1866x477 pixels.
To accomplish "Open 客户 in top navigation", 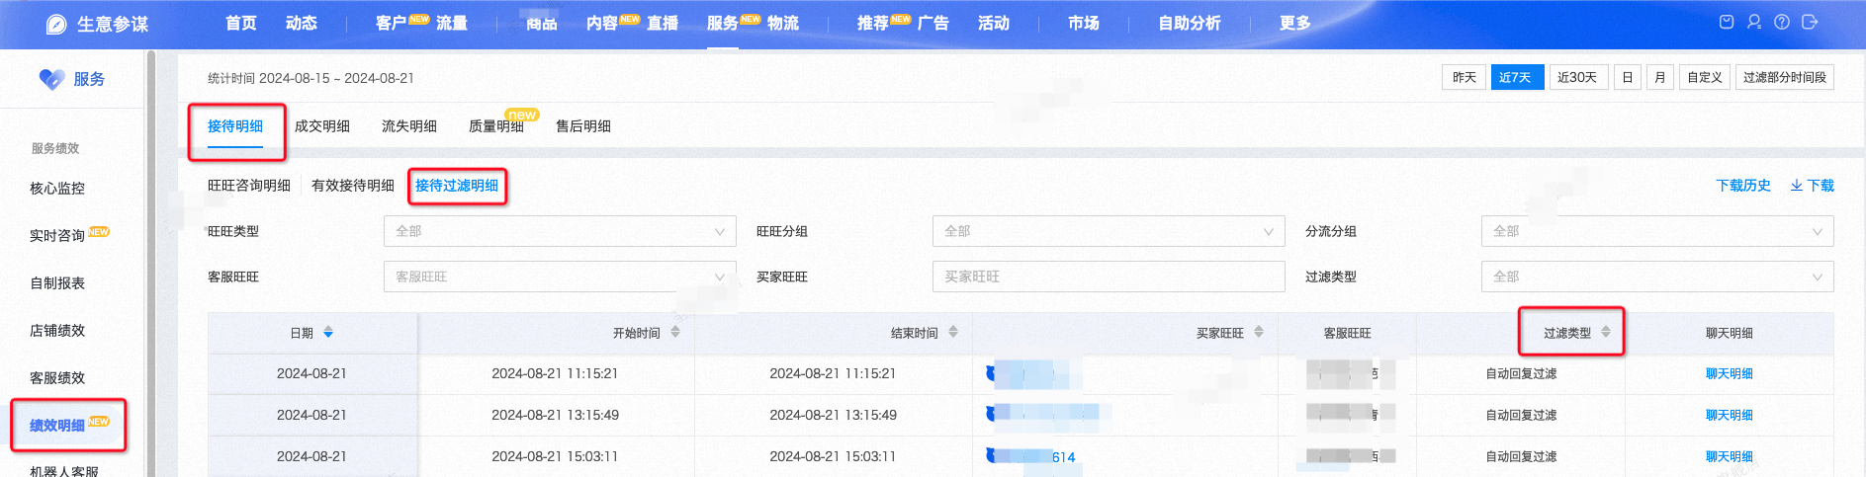I will 392,23.
